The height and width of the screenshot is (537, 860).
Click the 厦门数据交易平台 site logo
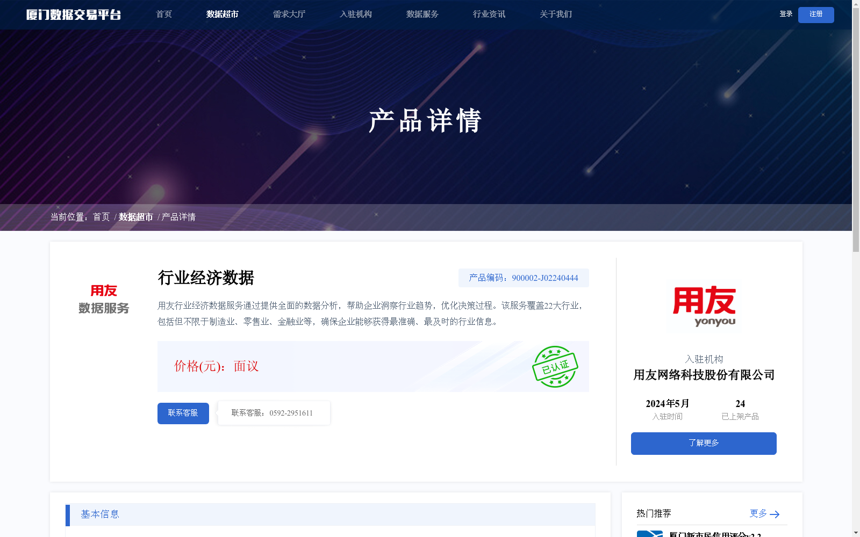coord(74,14)
